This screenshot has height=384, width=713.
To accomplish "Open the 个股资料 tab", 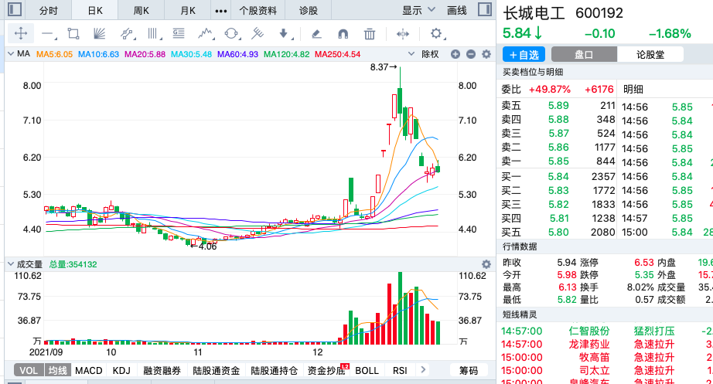I will (x=258, y=11).
